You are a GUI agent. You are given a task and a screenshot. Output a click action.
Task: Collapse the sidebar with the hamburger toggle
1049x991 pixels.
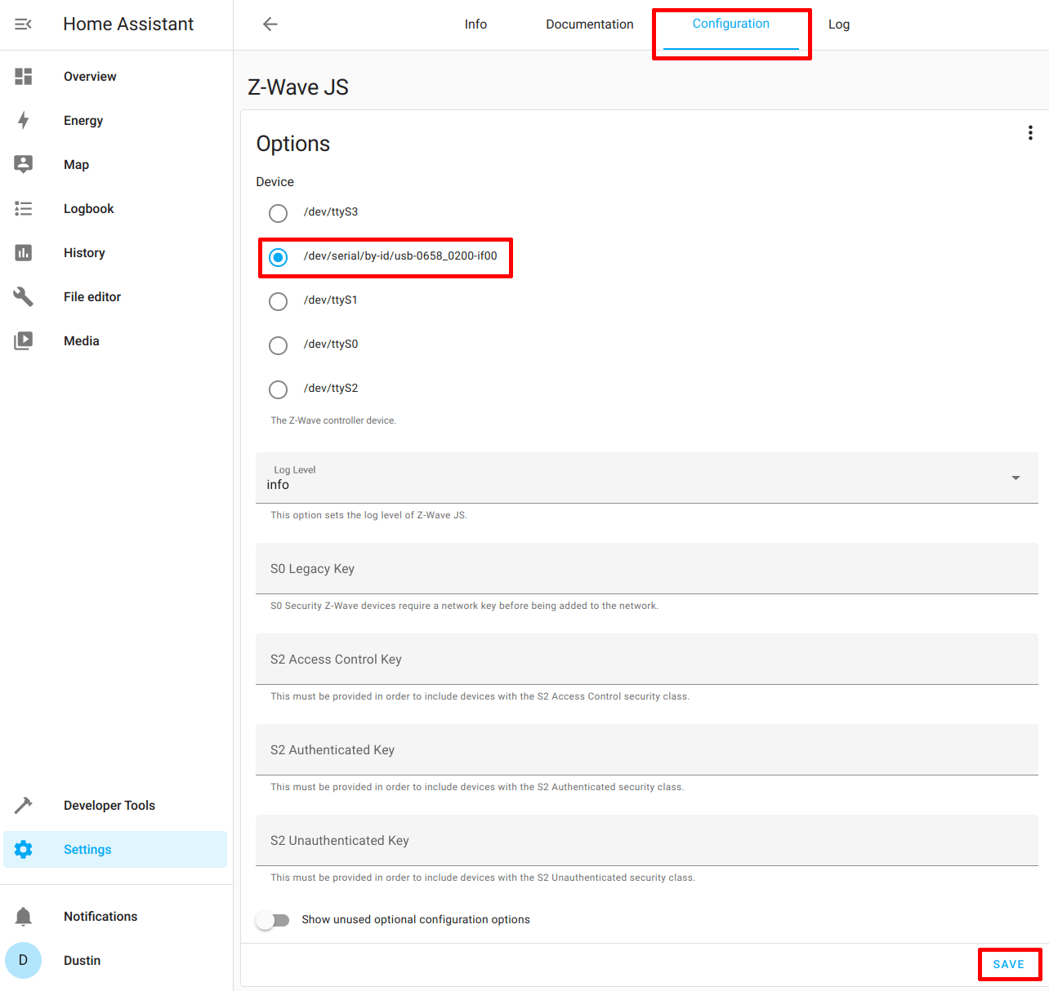pyautogui.click(x=23, y=24)
